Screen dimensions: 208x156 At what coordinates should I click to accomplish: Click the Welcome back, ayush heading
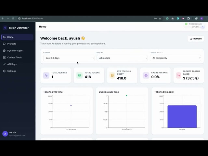(62, 38)
